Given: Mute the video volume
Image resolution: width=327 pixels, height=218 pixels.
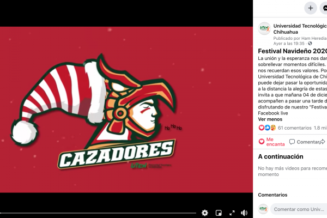Looking at the screenshot, I should point(244,213).
